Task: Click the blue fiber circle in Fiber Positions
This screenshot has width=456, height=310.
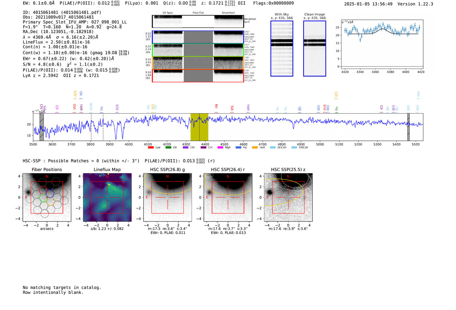Action: click(x=50, y=194)
